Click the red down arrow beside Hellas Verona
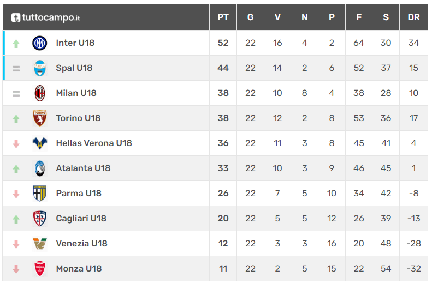Viewport: 432px width, 283px height. coord(16,143)
